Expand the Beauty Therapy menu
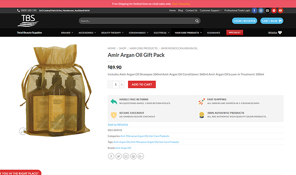The image size is (296, 175). click(x=112, y=33)
